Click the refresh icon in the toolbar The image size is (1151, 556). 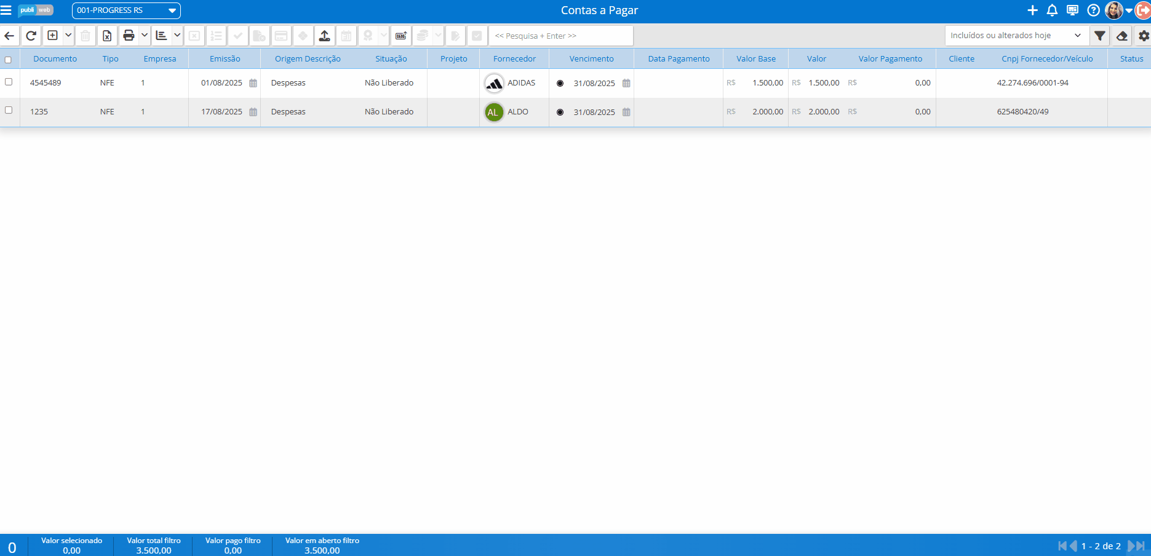(31, 36)
